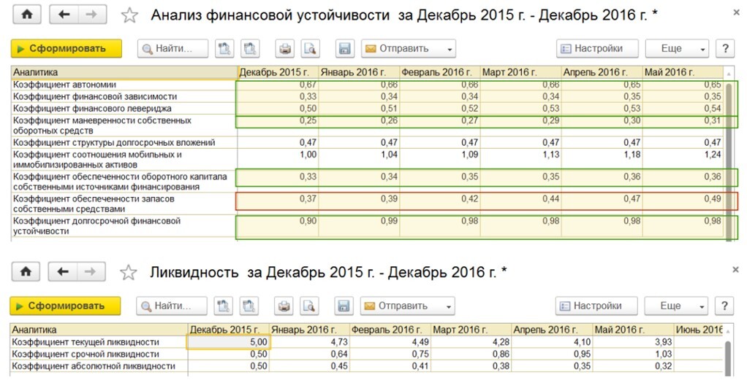Viewport: 747px width, 388px height.
Task: Click the print icon in the upper toolbar
Action: tap(285, 48)
